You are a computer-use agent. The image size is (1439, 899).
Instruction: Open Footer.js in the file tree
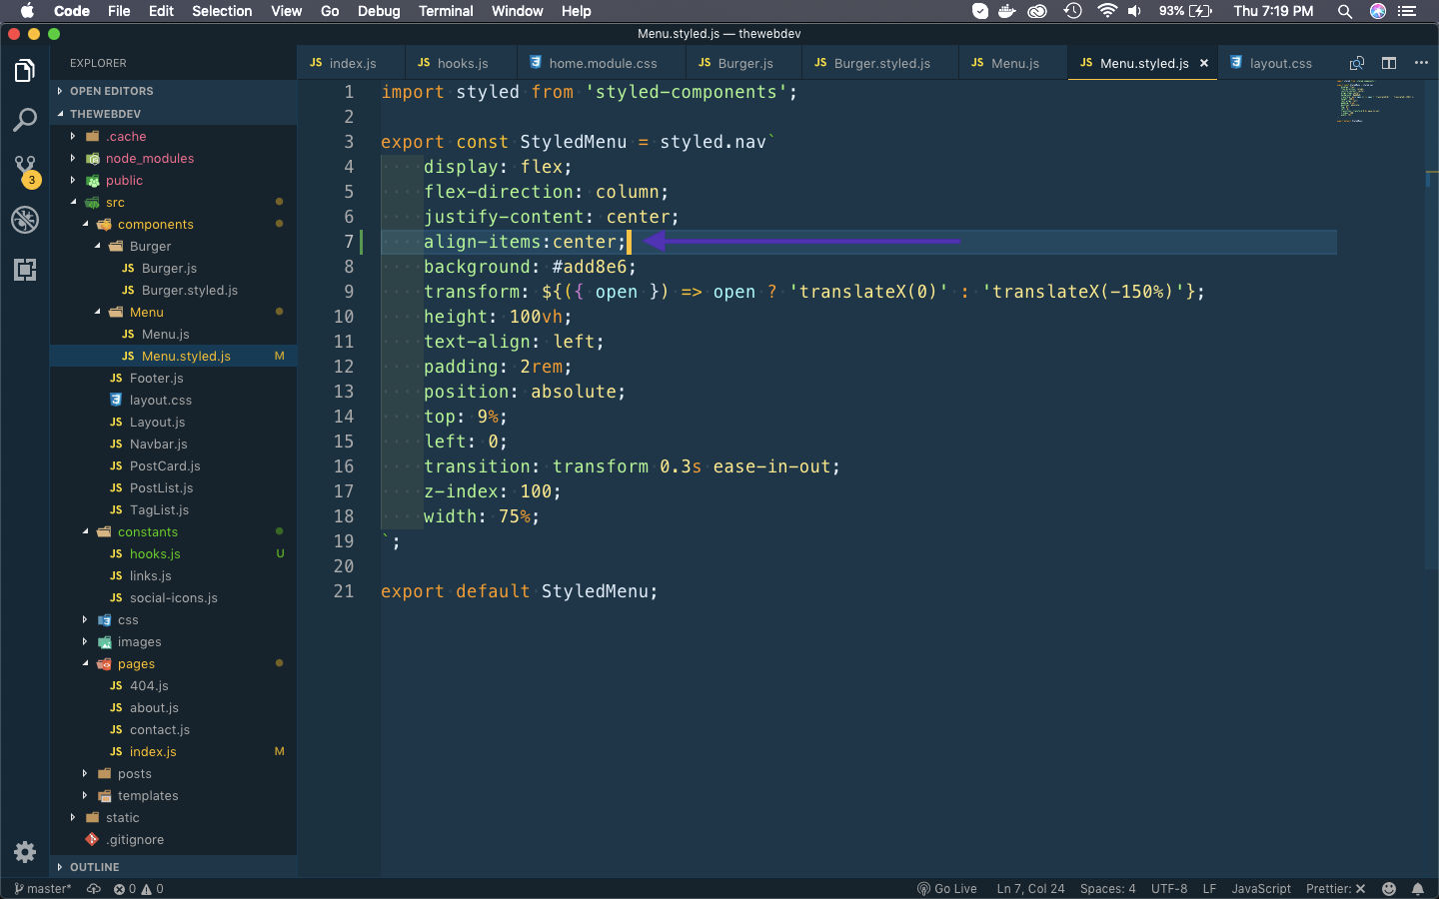point(174,378)
